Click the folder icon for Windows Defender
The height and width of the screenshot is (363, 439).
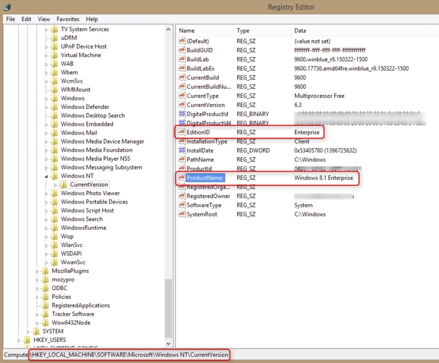pos(55,107)
